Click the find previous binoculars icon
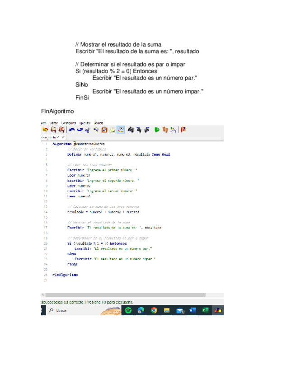This screenshot has height=383, width=296. [139, 130]
